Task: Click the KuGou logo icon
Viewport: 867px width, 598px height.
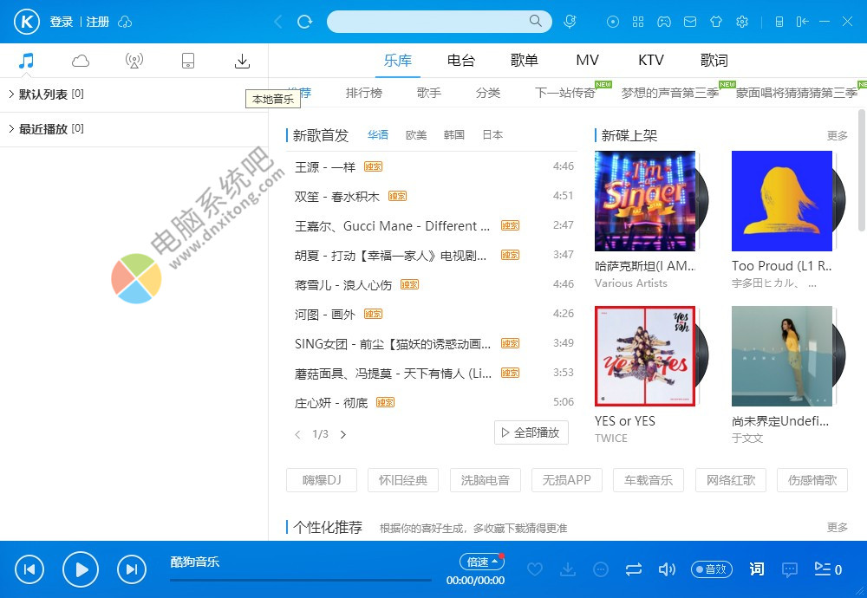Action: 27,23
